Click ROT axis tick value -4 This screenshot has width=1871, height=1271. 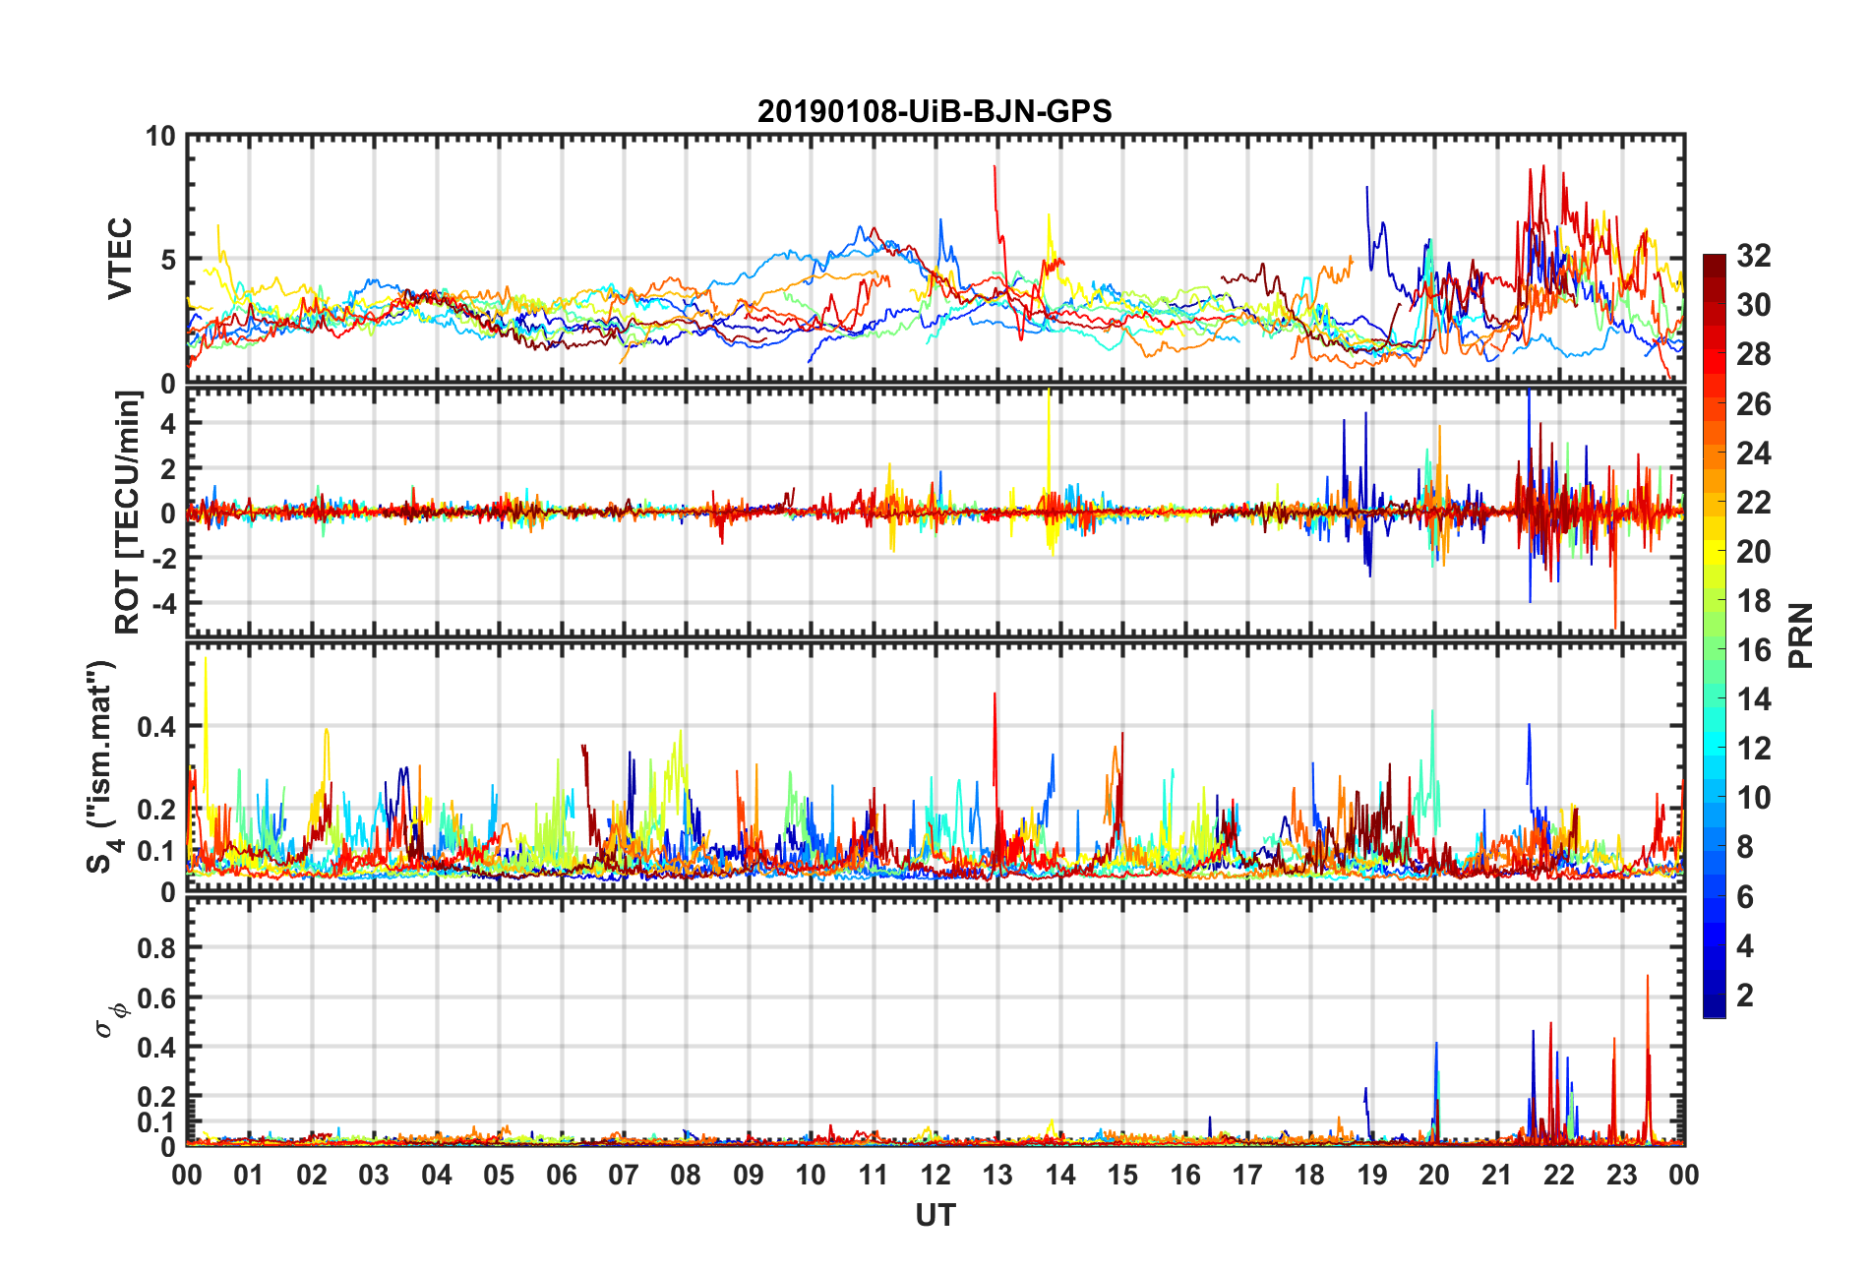pyautogui.click(x=163, y=601)
